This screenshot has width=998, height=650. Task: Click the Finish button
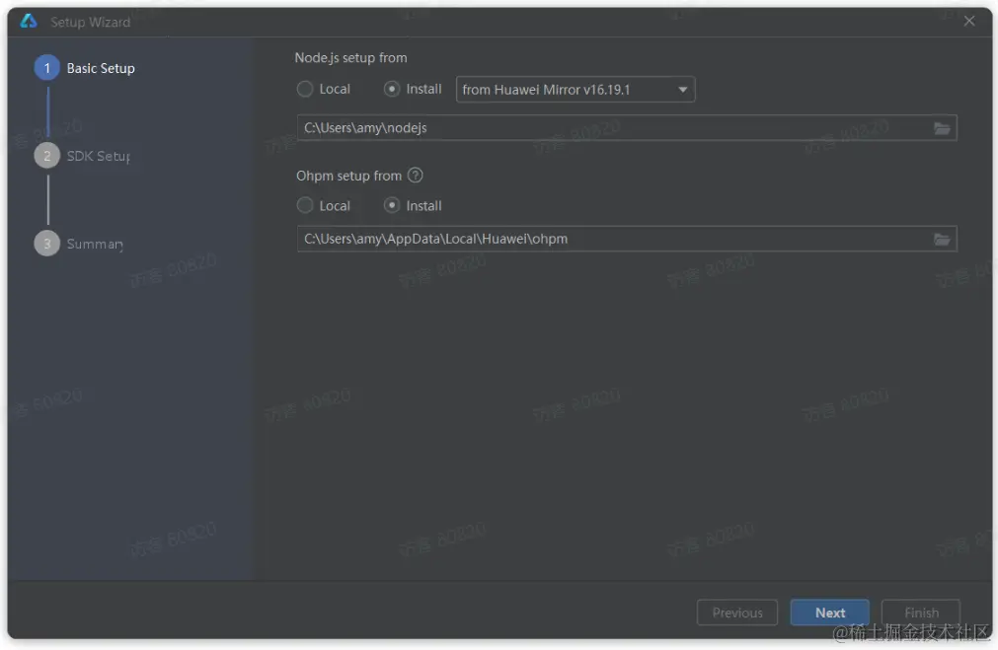921,613
